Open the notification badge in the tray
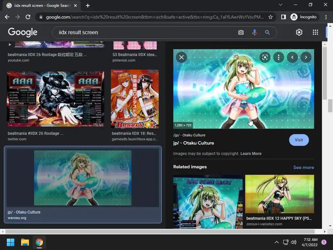This screenshot has height=250, width=333. (324, 242)
